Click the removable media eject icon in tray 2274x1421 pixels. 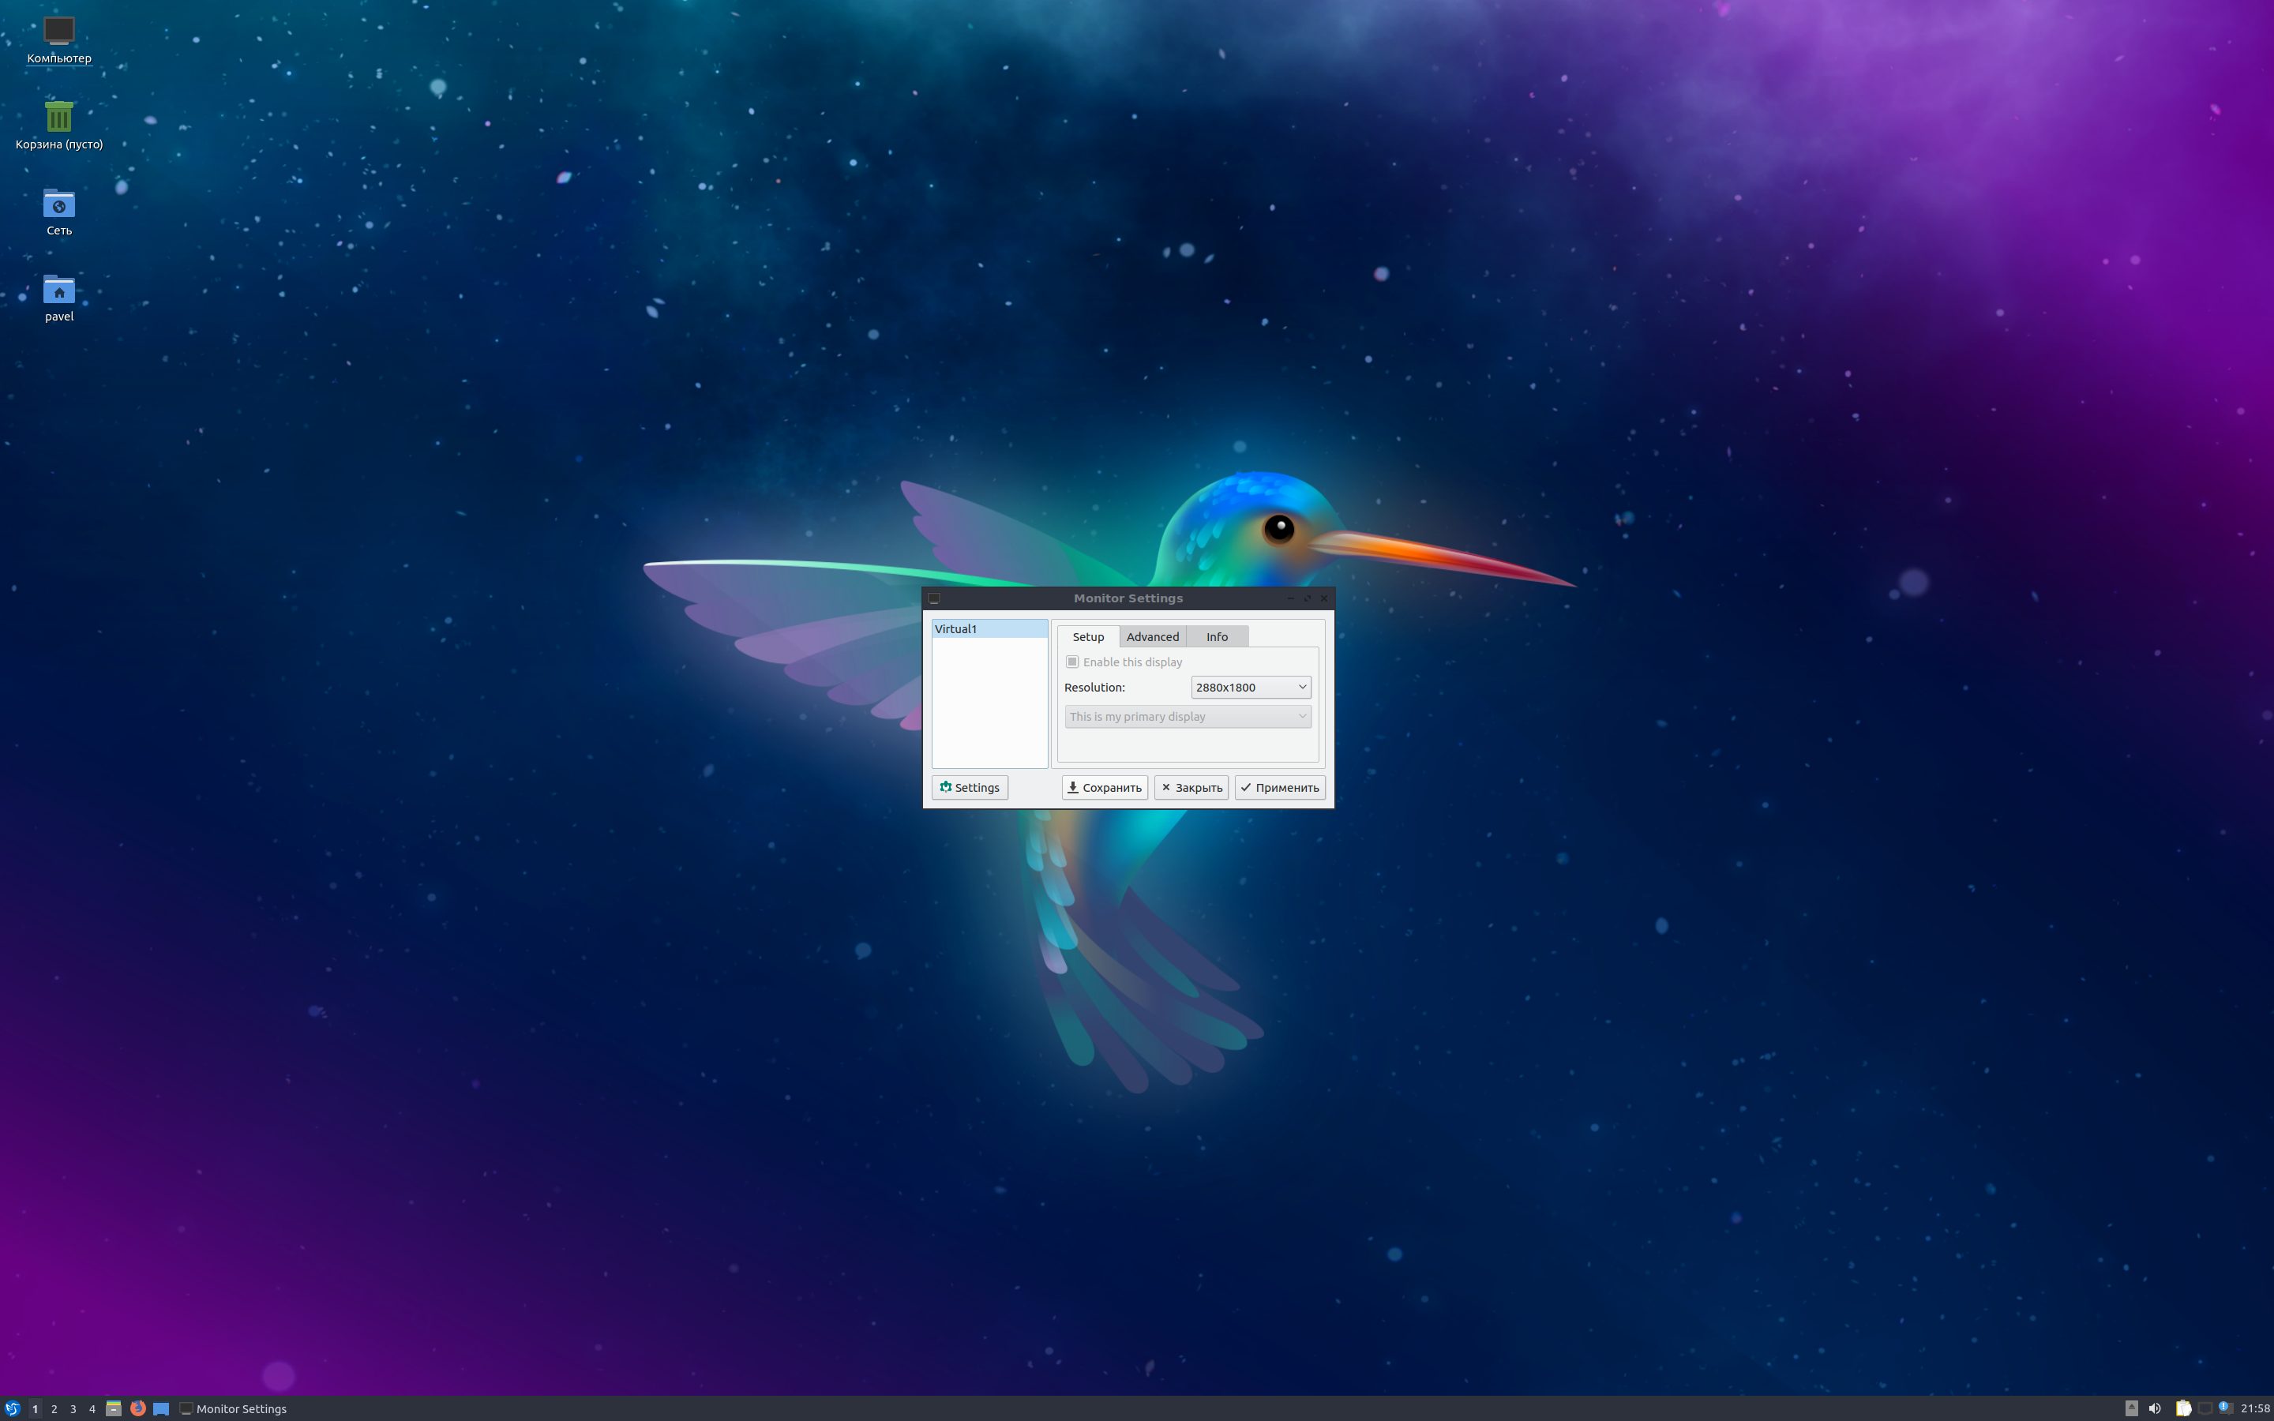[2132, 1409]
